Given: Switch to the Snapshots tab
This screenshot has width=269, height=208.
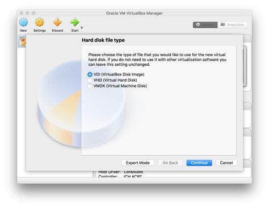Looking at the screenshot, I should point(232,25).
